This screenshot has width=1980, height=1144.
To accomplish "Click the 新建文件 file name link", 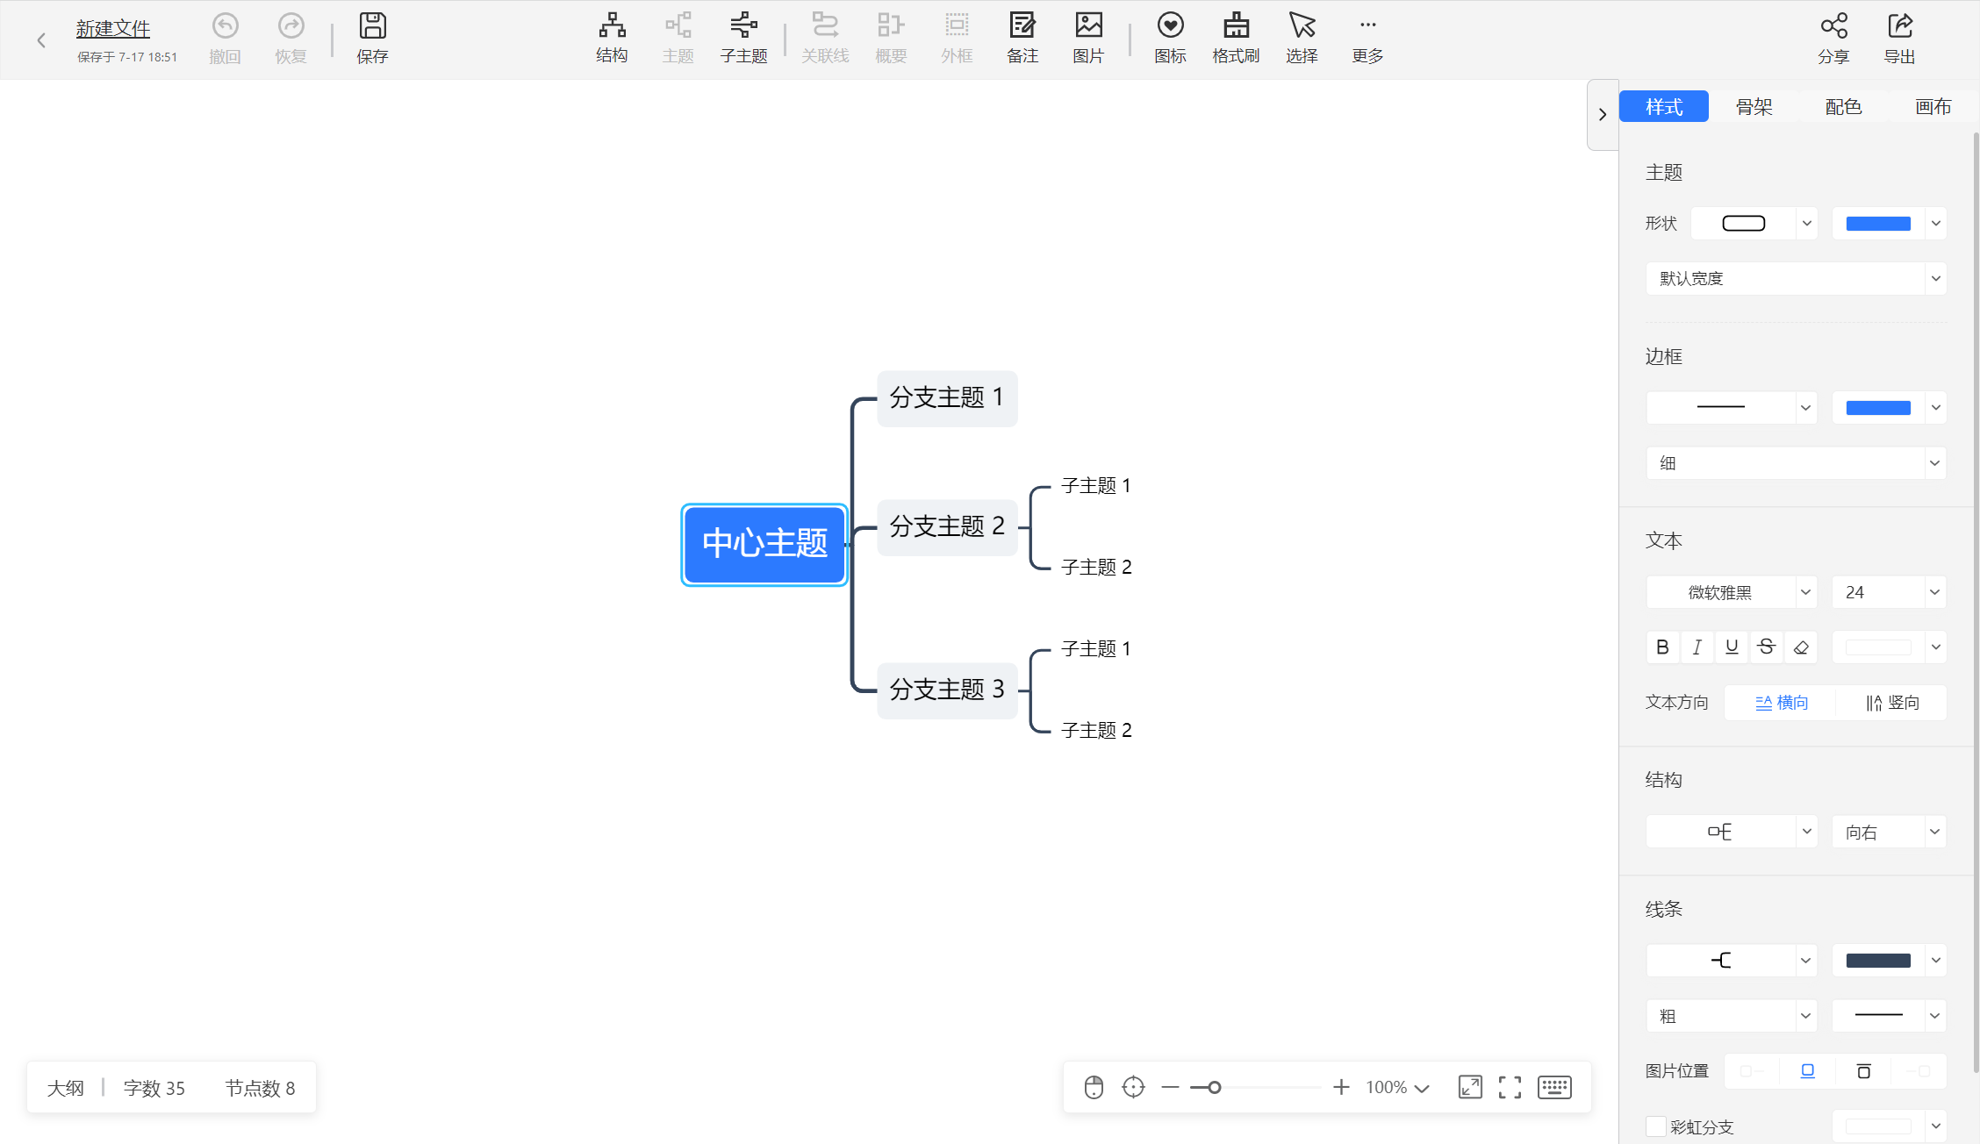I will [x=113, y=28].
